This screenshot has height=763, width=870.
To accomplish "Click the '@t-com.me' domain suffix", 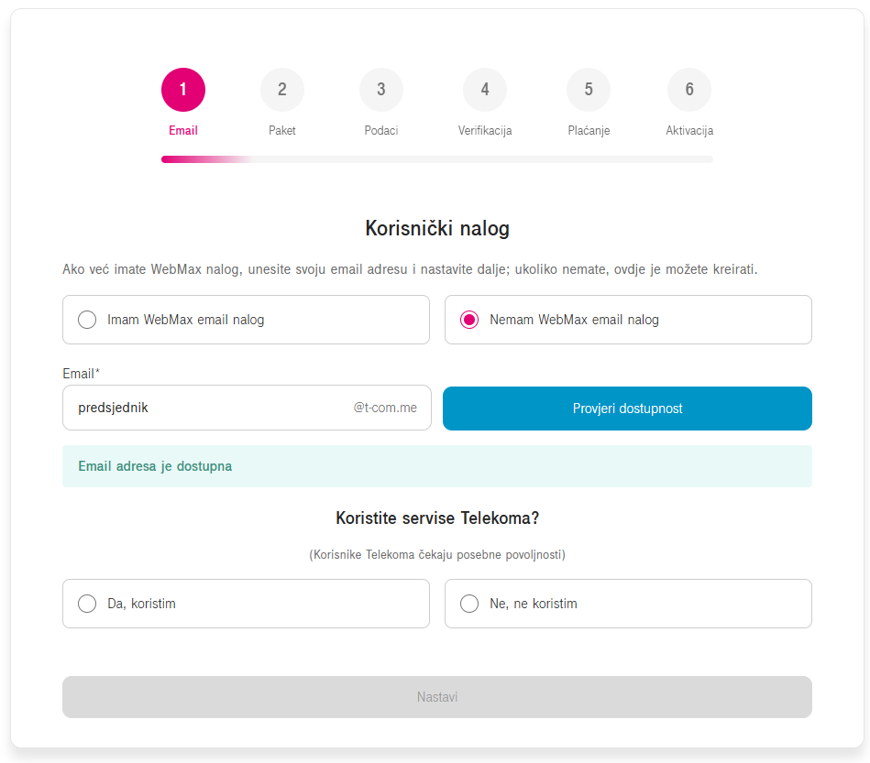I will [385, 408].
